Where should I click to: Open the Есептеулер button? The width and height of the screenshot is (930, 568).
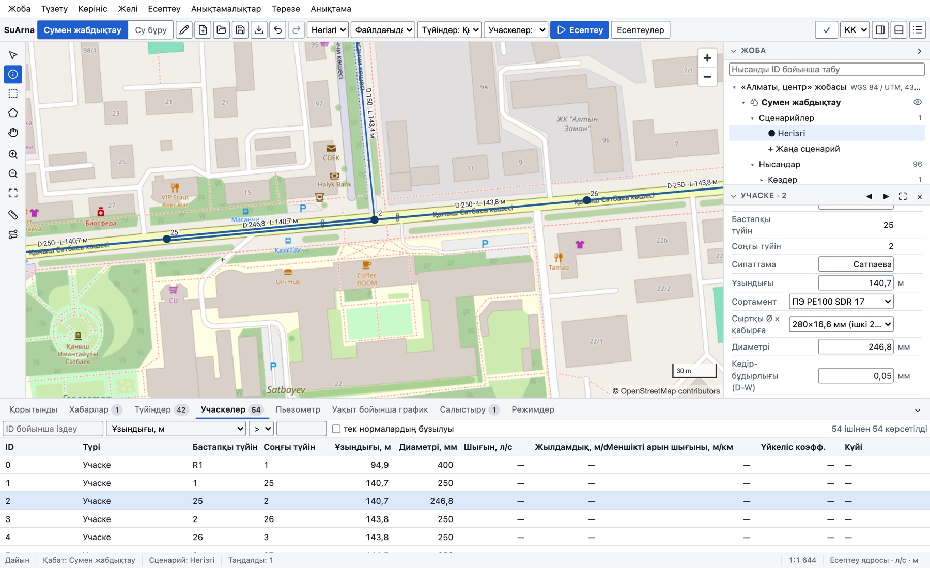coord(641,30)
